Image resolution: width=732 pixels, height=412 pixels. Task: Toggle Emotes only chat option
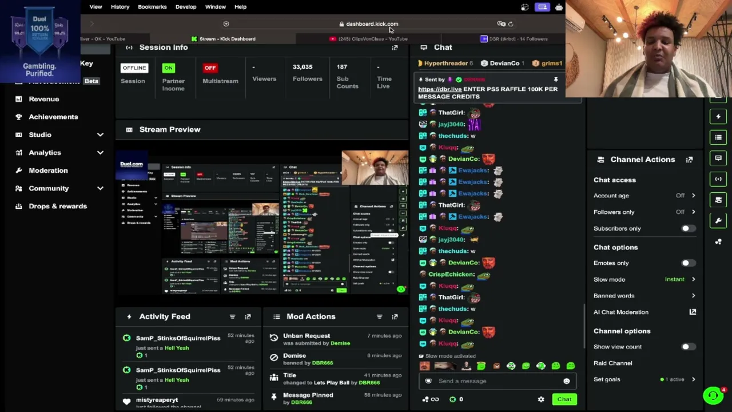(688, 263)
